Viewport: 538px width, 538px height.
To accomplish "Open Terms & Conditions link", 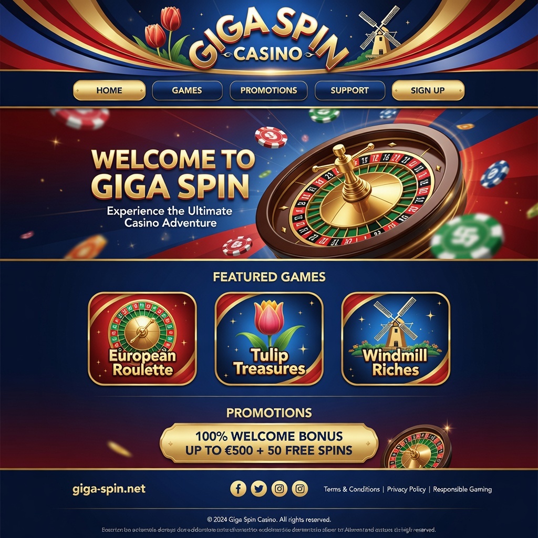I will 351,489.
